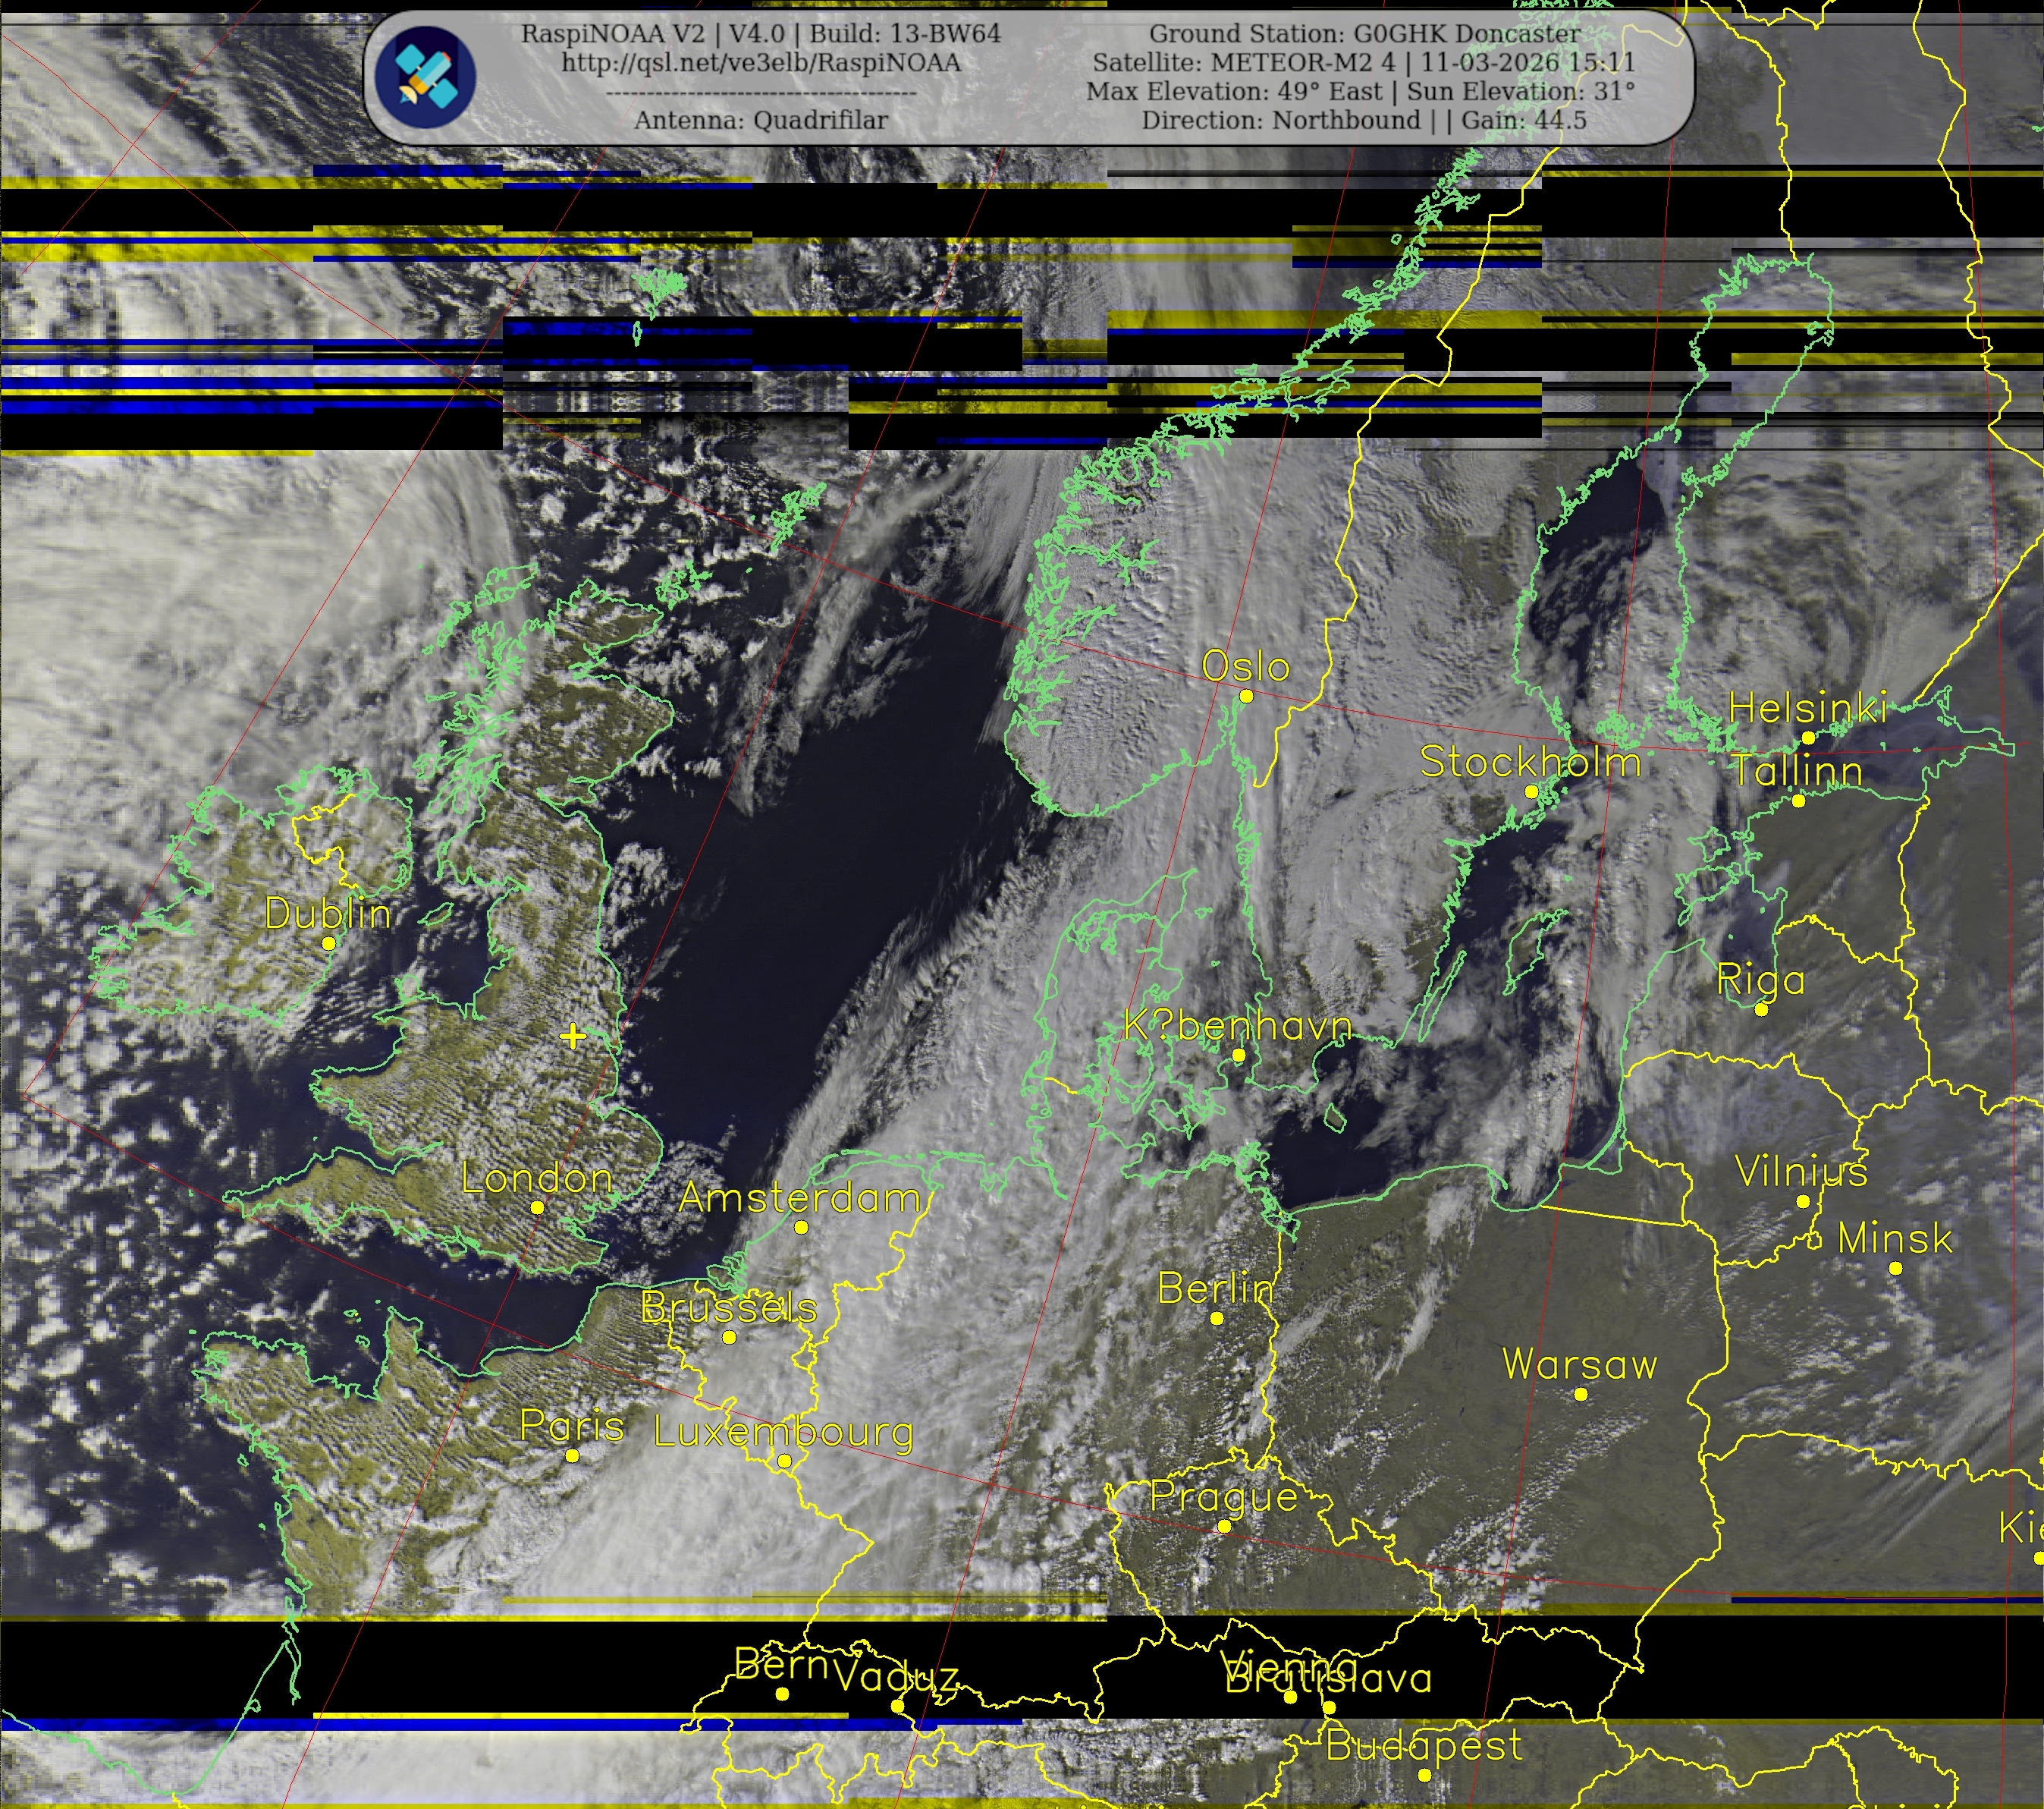This screenshot has width=2044, height=1809.
Task: Click the Riga city marker dot
Action: tap(1761, 1009)
